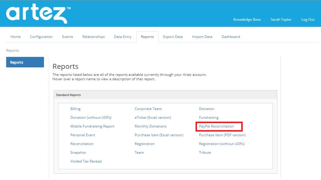Click the blue Reports sidebar button
This screenshot has height=180, width=321.
[25, 62]
